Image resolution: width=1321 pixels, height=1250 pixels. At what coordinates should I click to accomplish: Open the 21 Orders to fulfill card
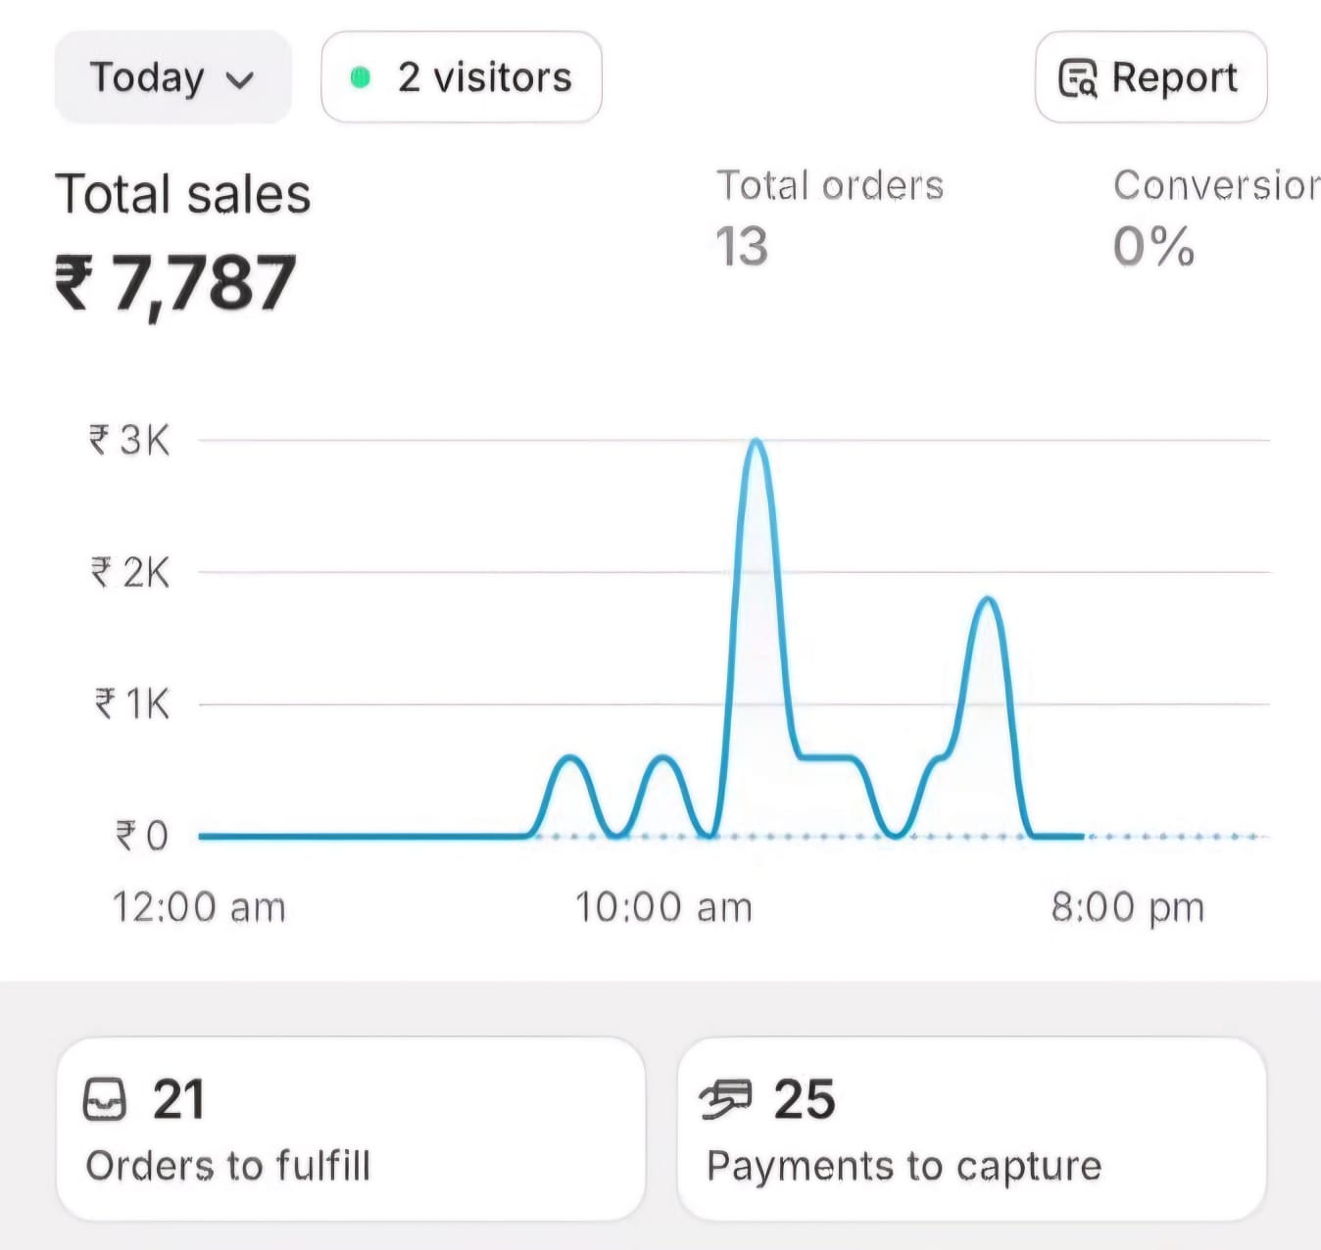click(x=350, y=1129)
